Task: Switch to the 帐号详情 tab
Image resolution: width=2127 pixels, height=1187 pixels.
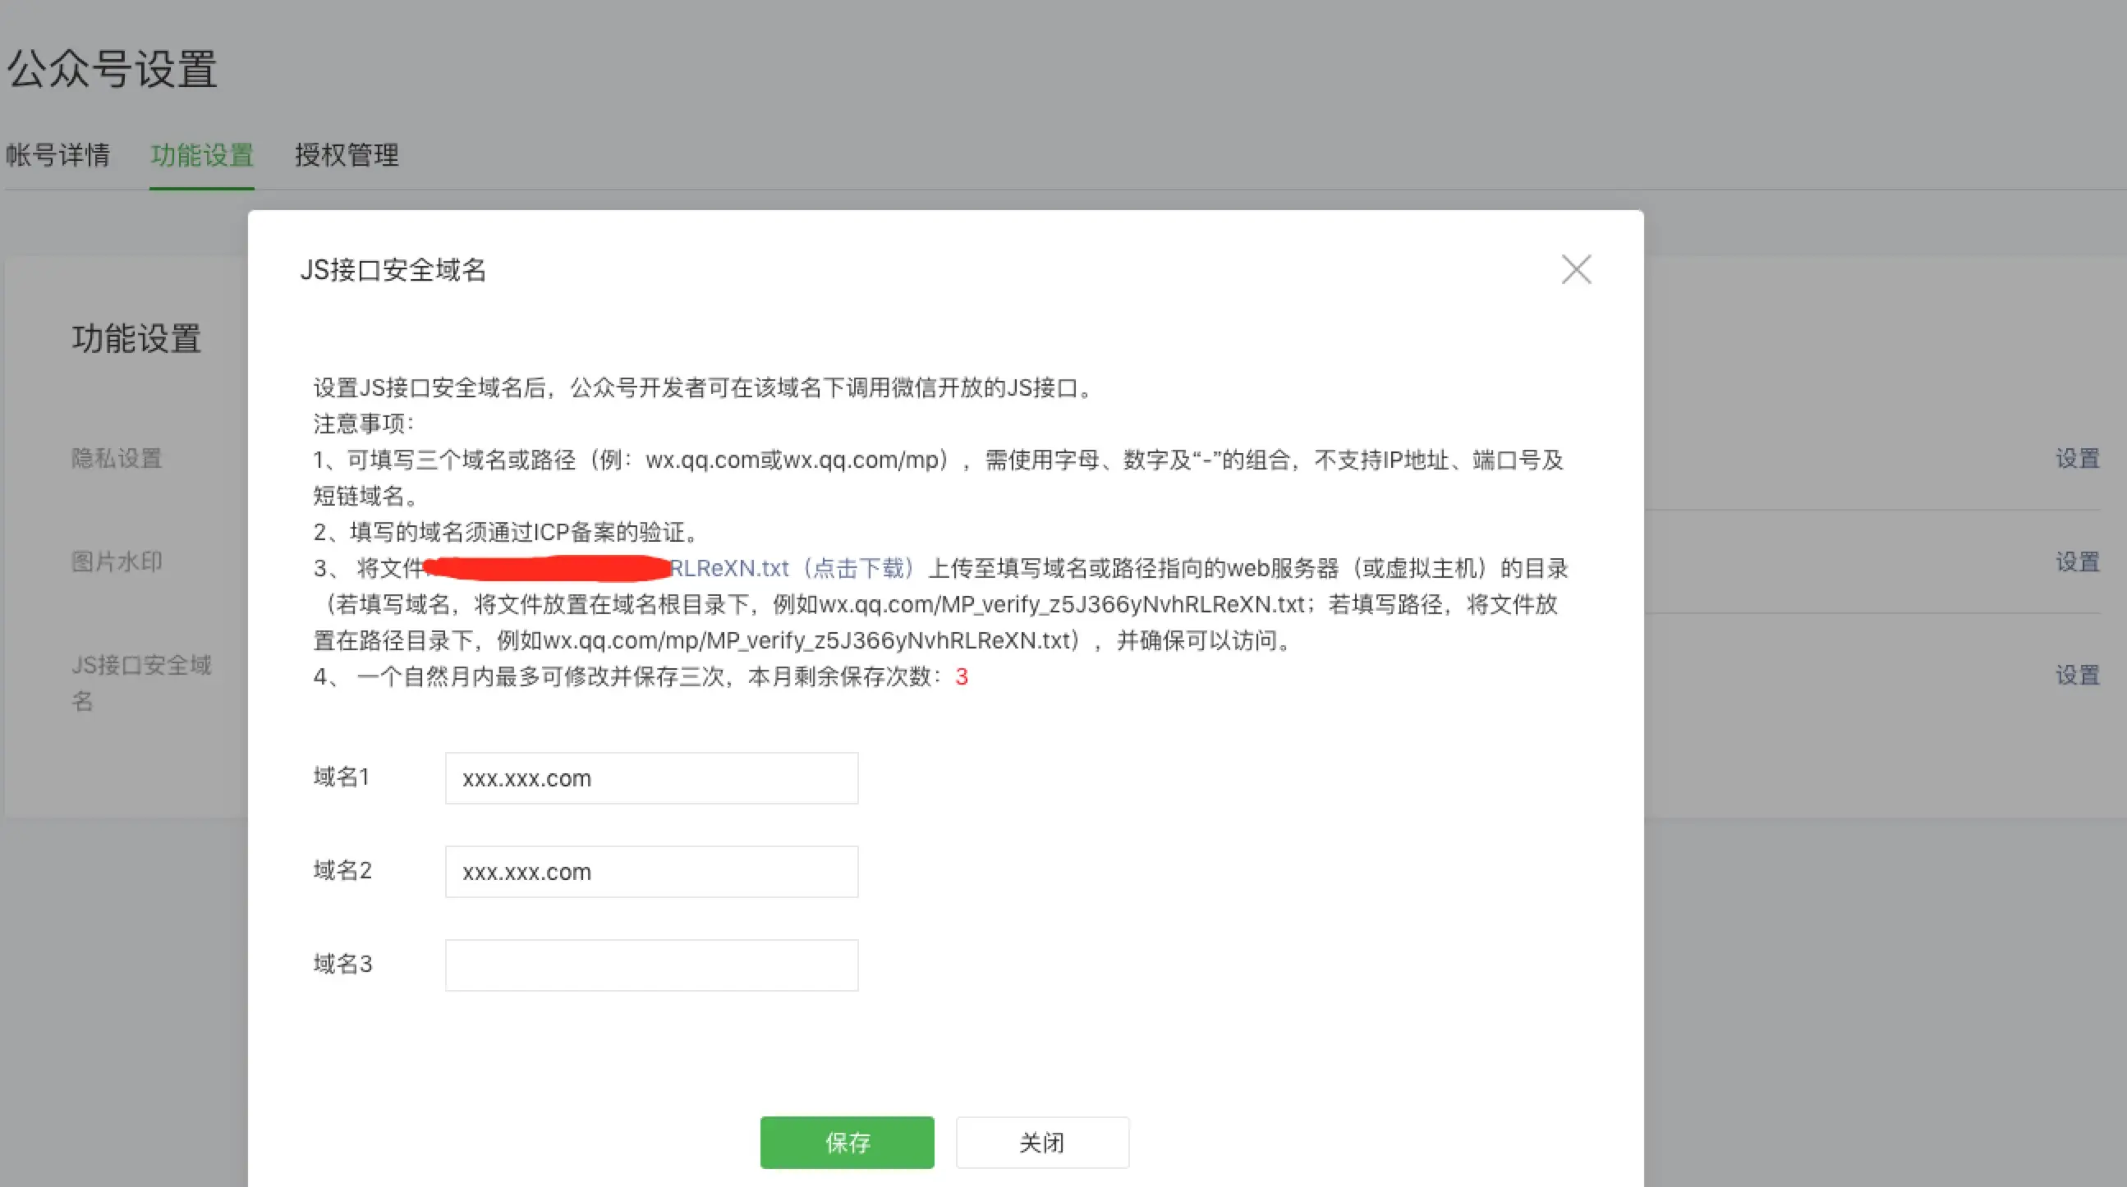Action: (57, 154)
